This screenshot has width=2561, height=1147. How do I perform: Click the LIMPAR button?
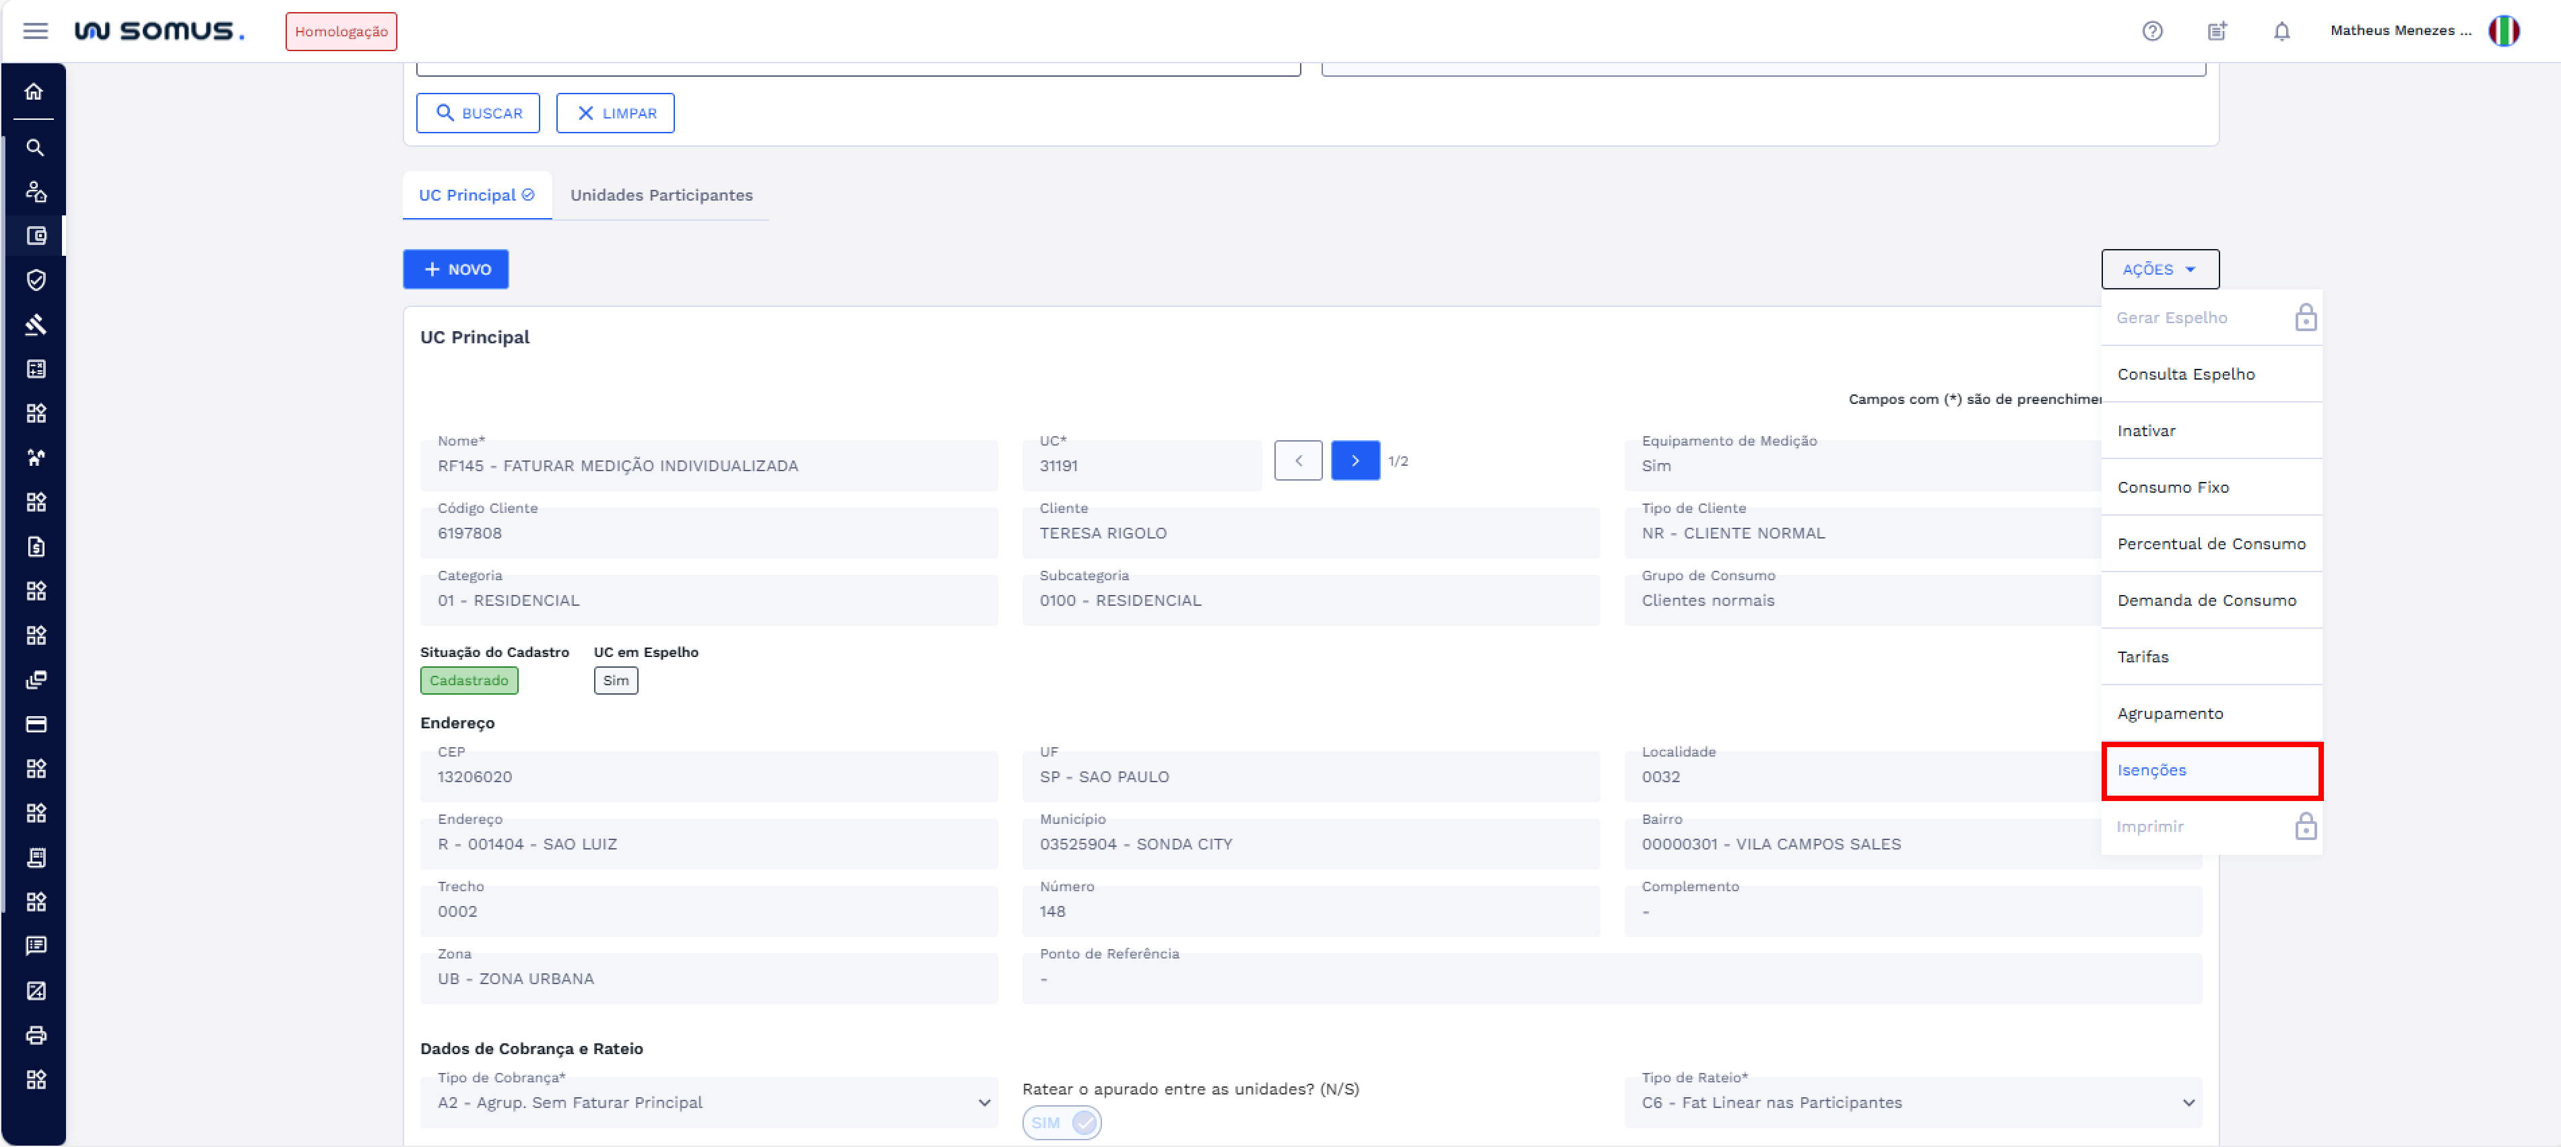click(614, 113)
